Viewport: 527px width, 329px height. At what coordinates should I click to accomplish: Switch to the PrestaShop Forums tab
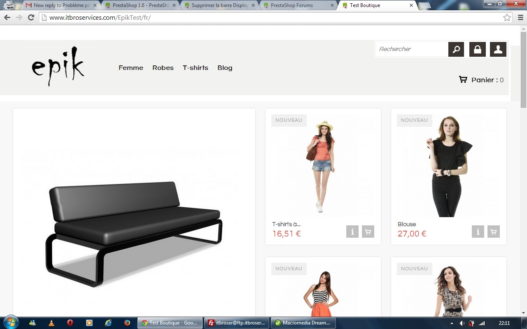pos(298,5)
